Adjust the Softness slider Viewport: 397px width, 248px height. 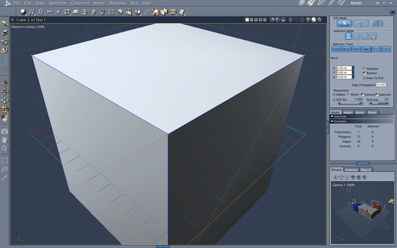pos(378,103)
